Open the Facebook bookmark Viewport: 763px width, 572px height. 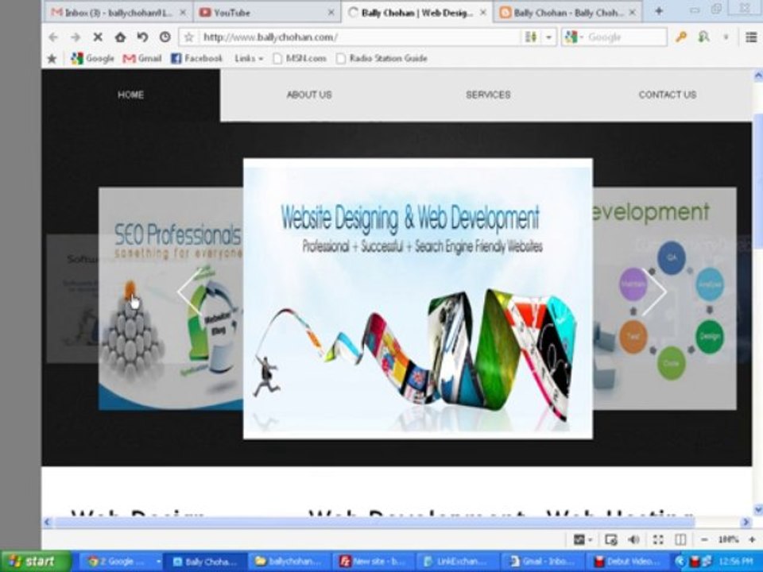click(196, 59)
